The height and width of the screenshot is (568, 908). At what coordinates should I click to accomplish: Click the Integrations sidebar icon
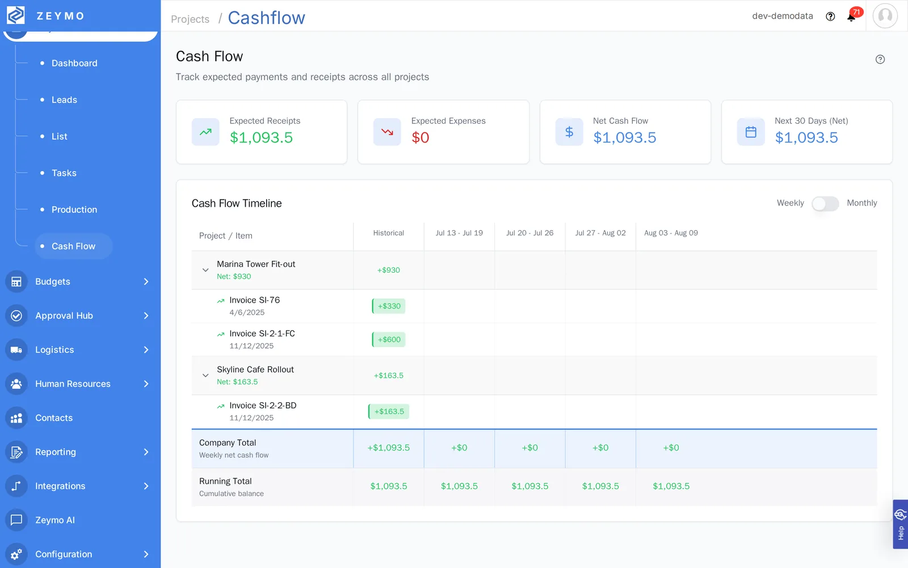pos(16,486)
